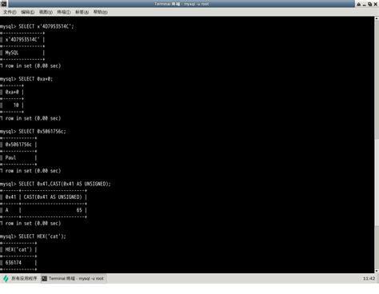This screenshot has height=294, width=379.
Task: Click the column header "0x5061756c"
Action: 18,145
